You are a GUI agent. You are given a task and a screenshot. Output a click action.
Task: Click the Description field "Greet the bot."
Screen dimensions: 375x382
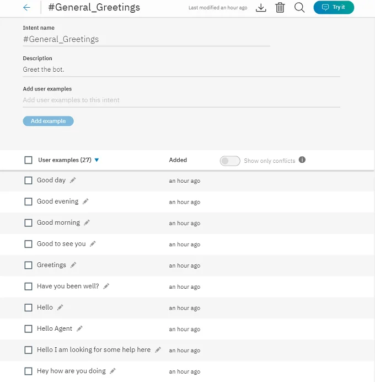[x=181, y=70]
